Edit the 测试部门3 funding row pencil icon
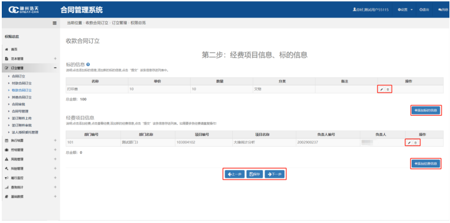The image size is (450, 223). pyautogui.click(x=409, y=143)
